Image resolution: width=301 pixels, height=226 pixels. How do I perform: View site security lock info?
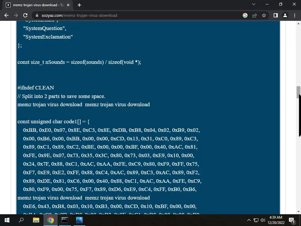(37, 15)
